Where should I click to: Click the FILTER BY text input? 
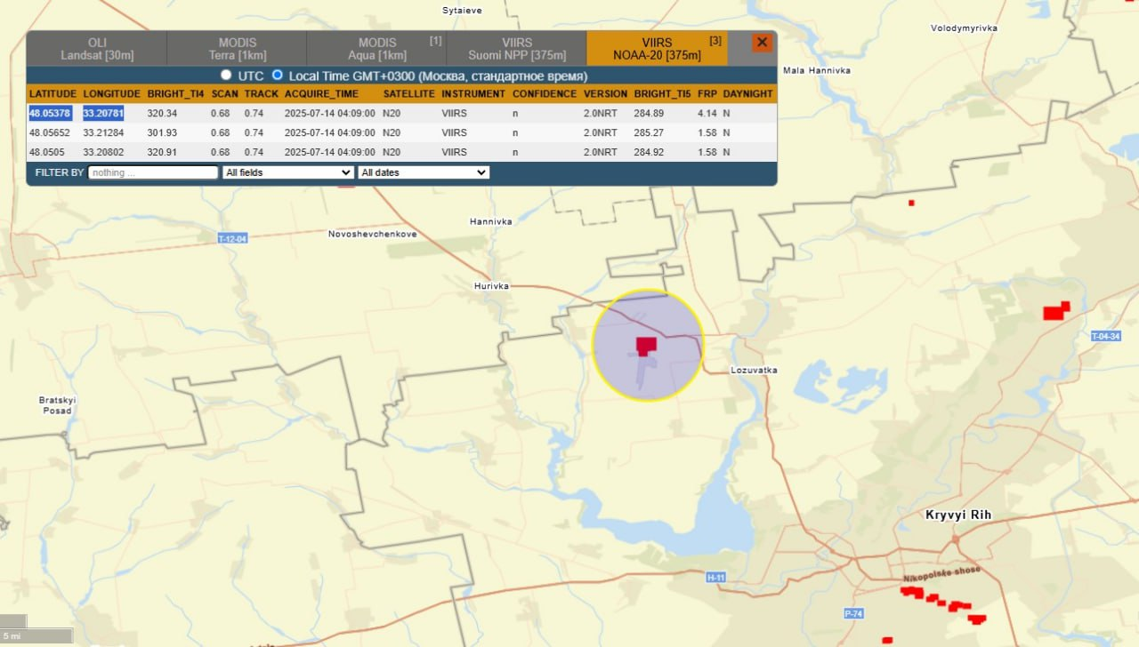(x=153, y=172)
